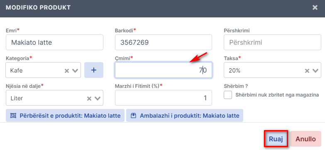Expand the Kategoria dropdown arrow

click(75, 71)
